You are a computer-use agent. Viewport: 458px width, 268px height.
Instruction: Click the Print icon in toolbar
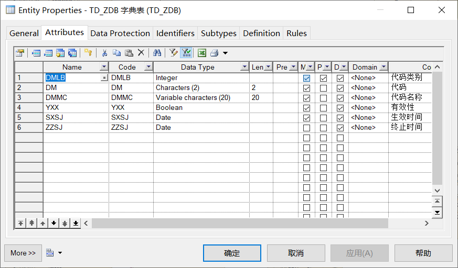click(214, 53)
